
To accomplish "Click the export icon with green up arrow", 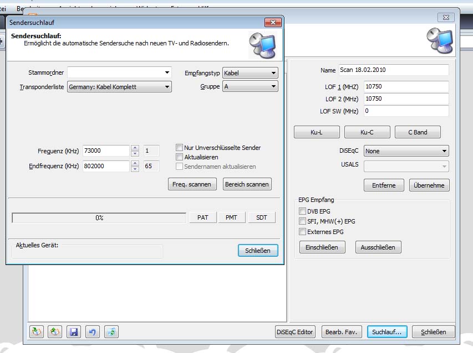I will click(55, 332).
